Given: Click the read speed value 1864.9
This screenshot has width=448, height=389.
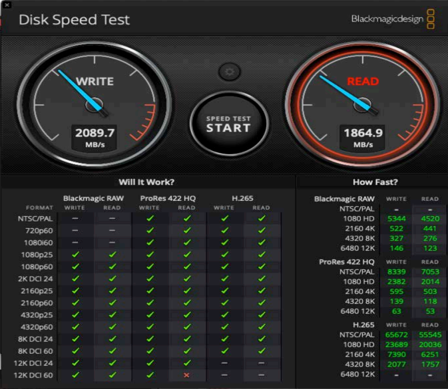Looking at the screenshot, I should point(363,133).
